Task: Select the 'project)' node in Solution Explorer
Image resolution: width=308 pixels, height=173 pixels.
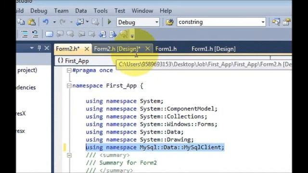Action: 27,70
